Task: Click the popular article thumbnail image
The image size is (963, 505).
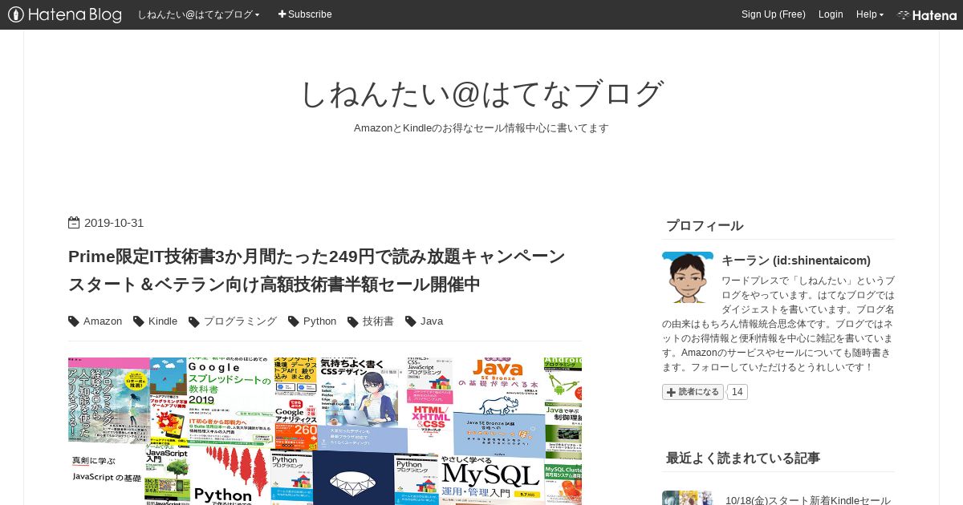Action: (x=688, y=498)
